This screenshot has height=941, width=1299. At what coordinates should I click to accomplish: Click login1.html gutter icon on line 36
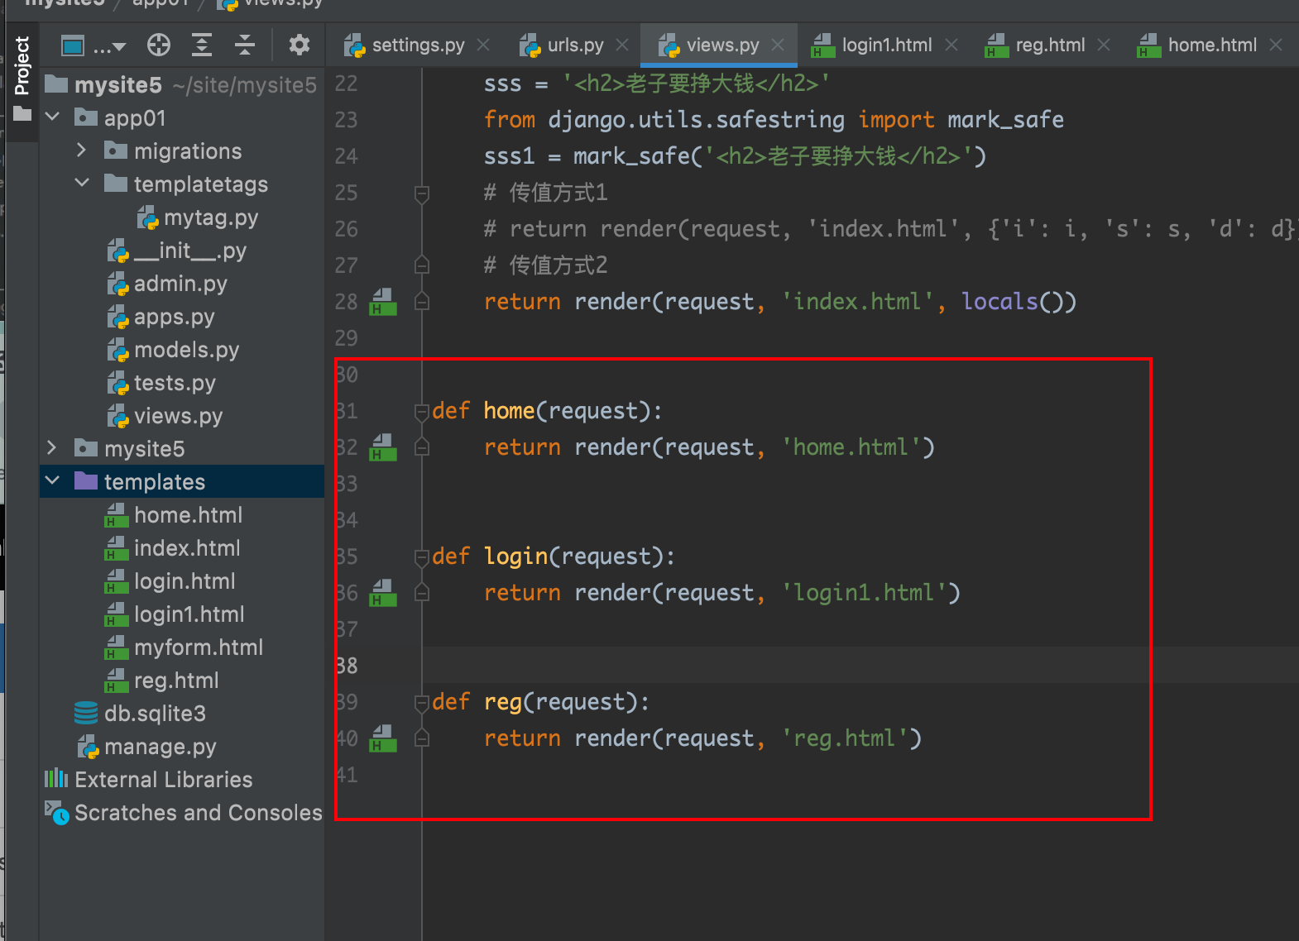(383, 593)
